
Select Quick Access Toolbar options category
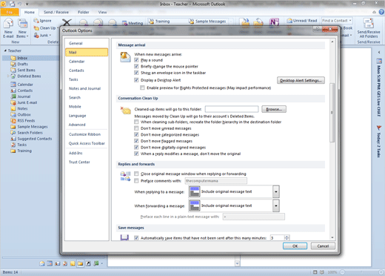[x=87, y=143]
